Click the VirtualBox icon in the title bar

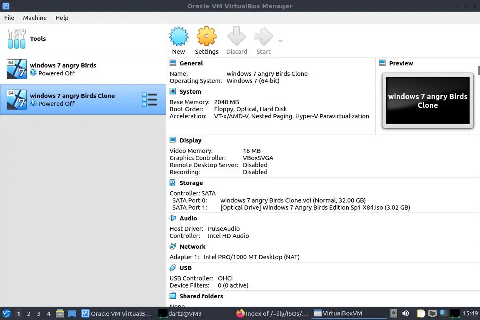pos(6,6)
